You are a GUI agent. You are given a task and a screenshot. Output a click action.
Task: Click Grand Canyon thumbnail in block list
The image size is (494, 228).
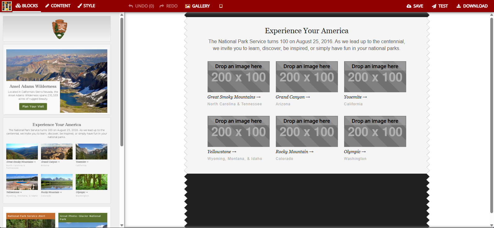[57, 152]
